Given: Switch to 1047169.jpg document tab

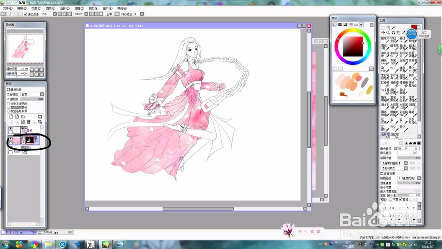Looking at the screenshot, I should [56, 232].
